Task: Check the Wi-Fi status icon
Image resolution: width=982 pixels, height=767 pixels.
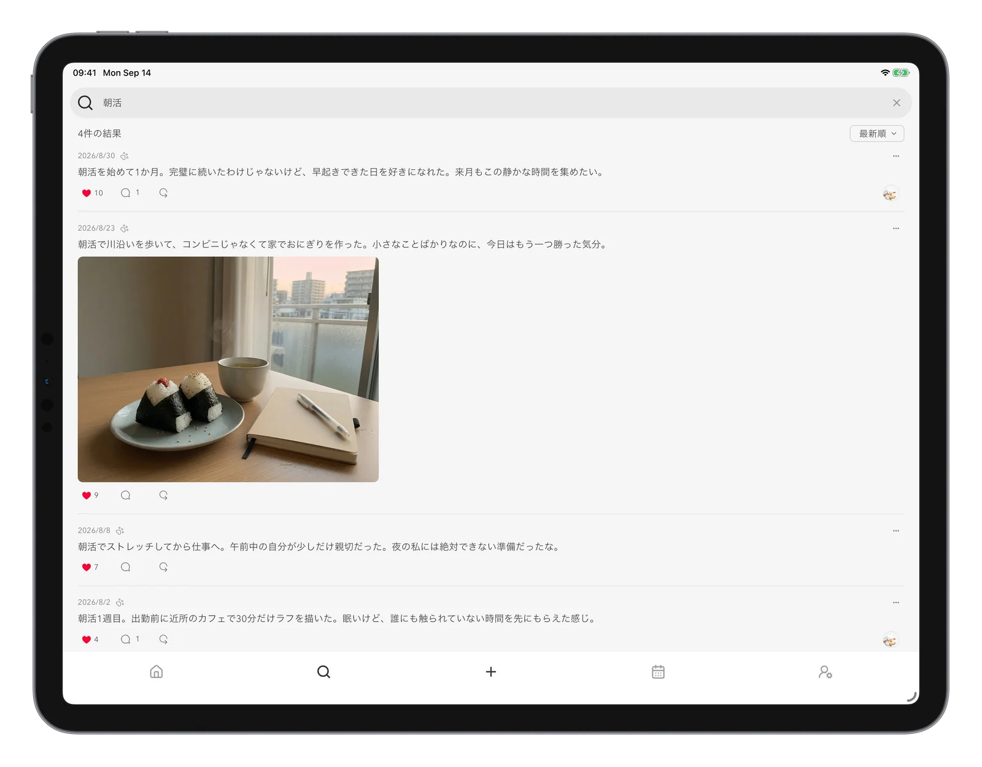Action: [884, 72]
